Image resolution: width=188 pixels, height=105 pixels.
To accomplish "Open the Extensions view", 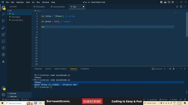I will pyautogui.click(x=3, y=34).
